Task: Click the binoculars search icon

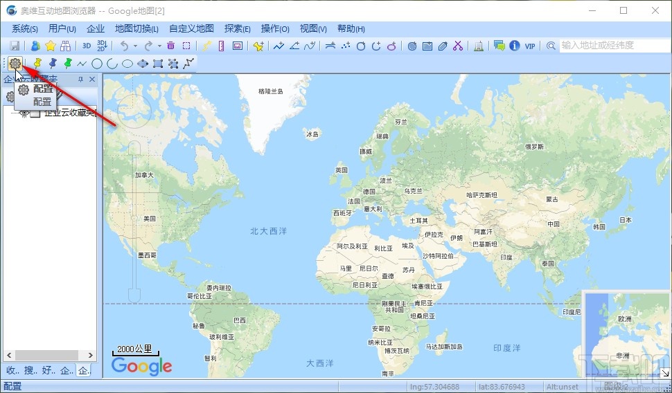Action: pos(66,46)
